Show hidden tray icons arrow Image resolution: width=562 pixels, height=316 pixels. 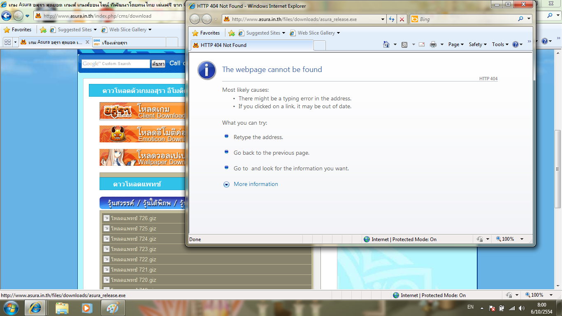click(482, 308)
